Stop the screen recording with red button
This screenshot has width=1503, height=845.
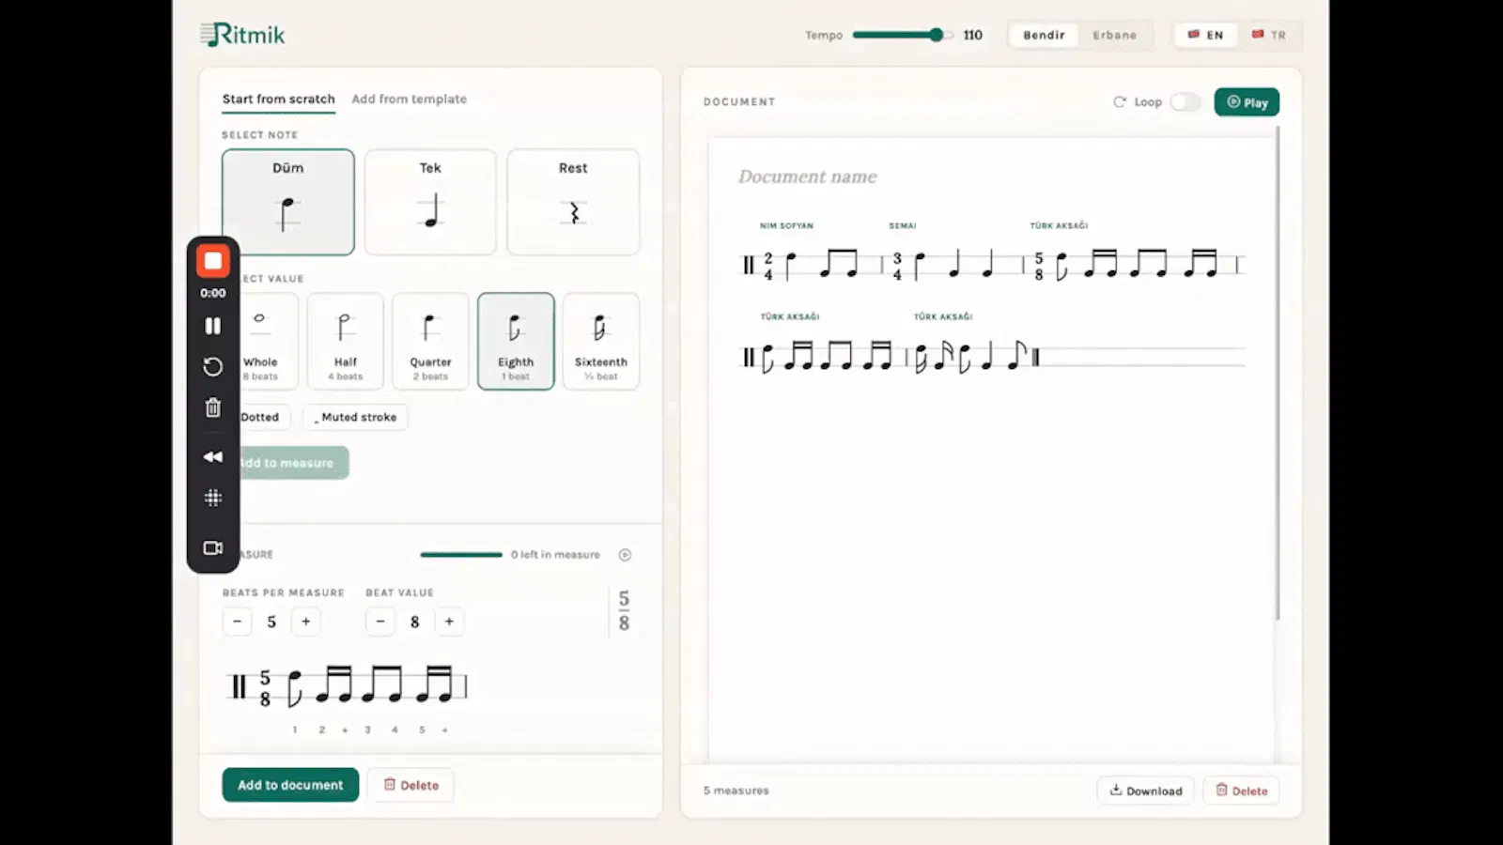pos(213,261)
